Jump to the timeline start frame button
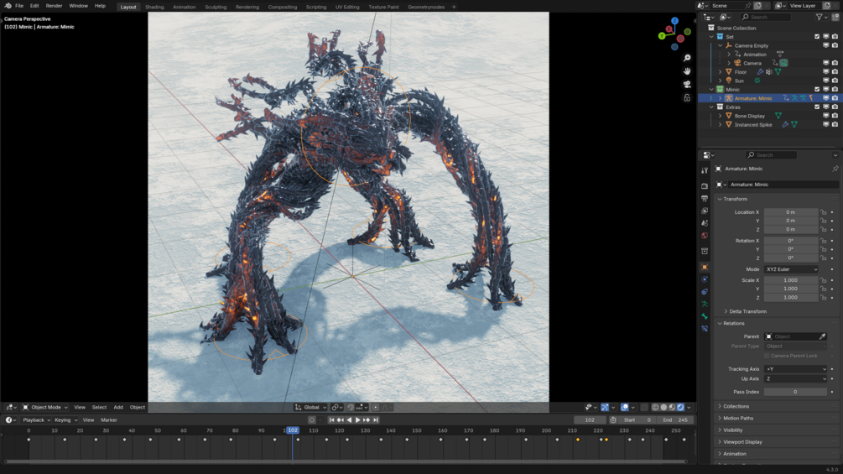Screen dimensions: 843x474 tap(331, 420)
